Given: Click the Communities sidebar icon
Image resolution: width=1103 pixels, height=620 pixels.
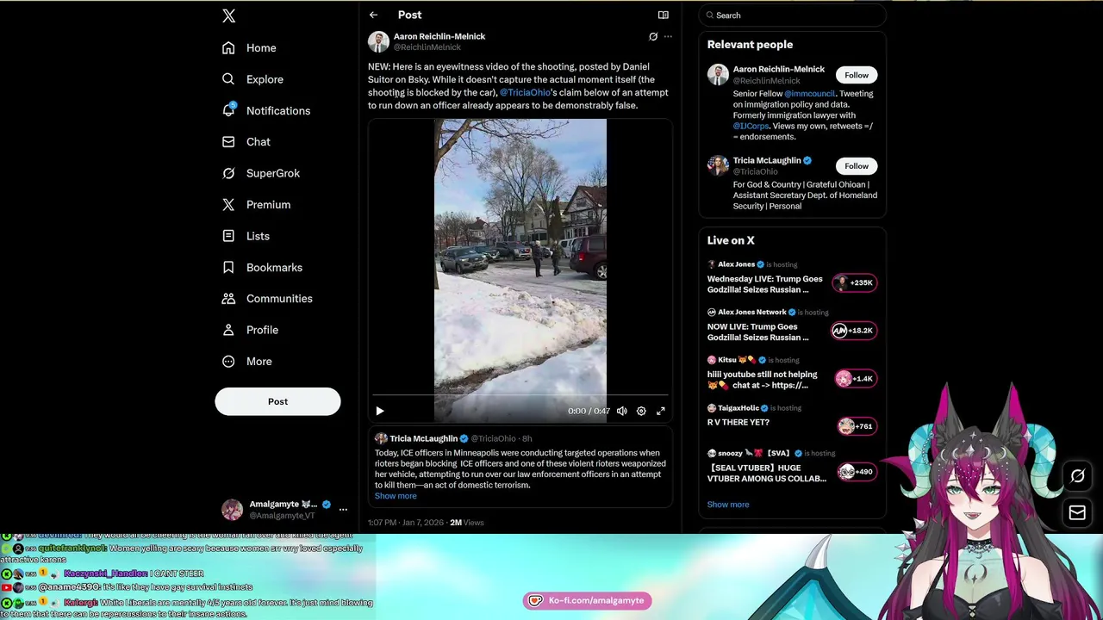Looking at the screenshot, I should tap(228, 299).
